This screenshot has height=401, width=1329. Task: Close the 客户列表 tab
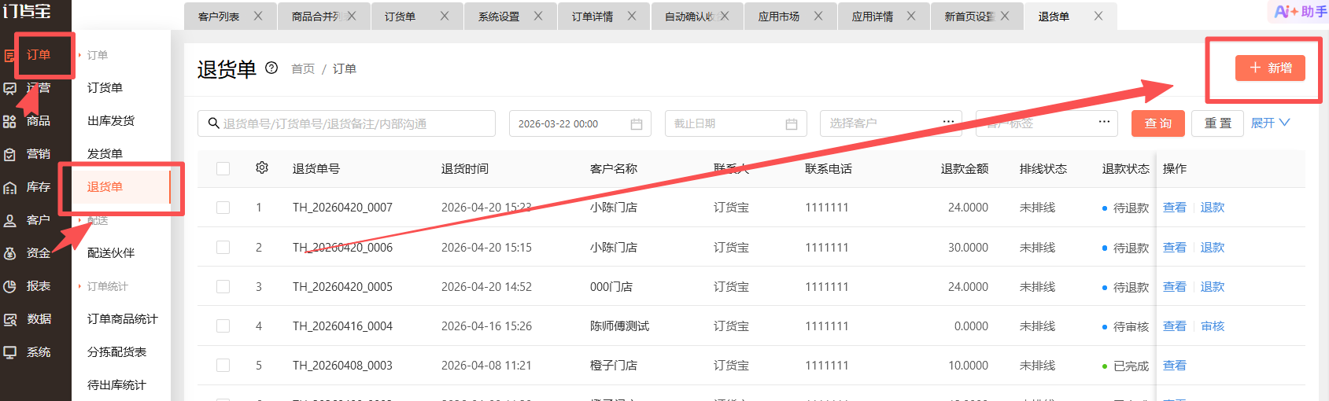258,16
